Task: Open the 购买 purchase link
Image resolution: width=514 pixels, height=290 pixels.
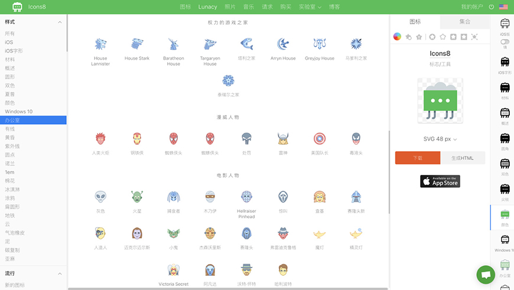Action: pos(285,7)
